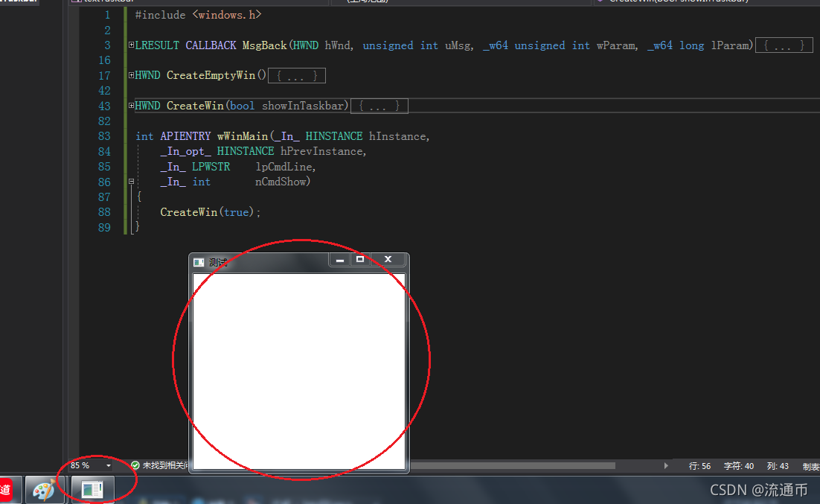Minimize the 测试 window
The height and width of the screenshot is (504, 820).
pos(340,260)
